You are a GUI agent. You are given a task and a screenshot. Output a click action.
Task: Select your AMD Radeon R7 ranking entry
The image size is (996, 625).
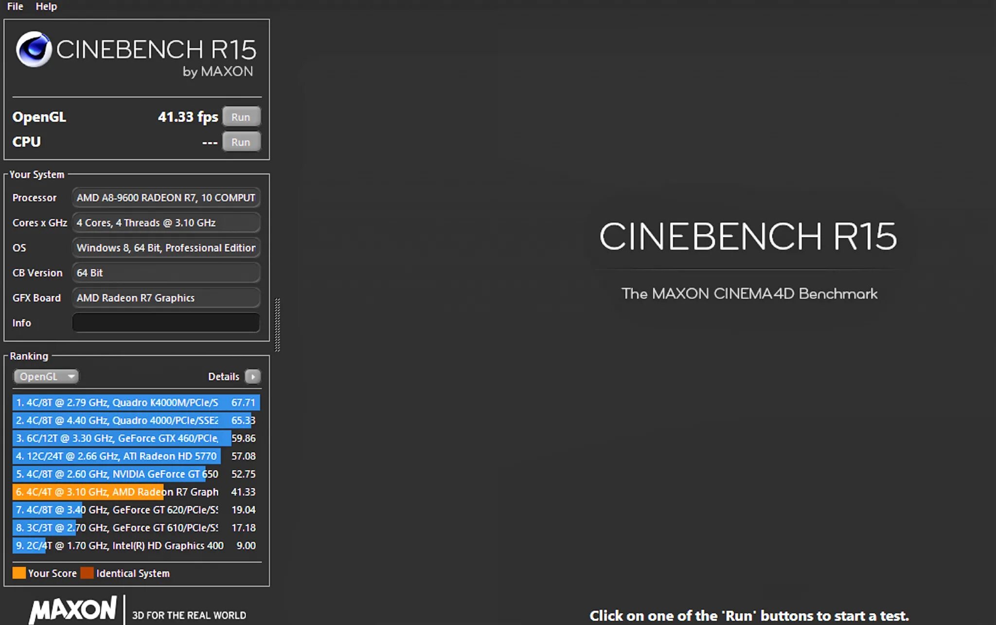tap(136, 492)
